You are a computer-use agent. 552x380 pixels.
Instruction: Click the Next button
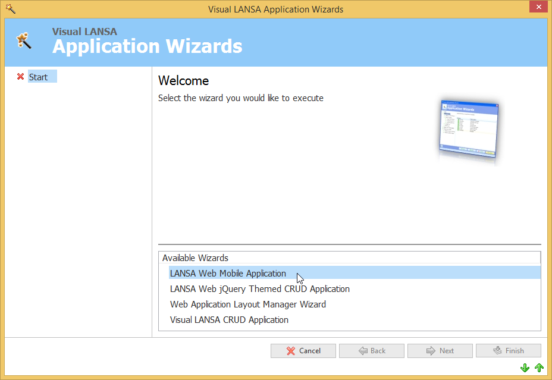440,351
